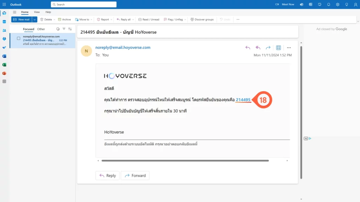The width and height of the screenshot is (360, 202).
Task: Click the select-all messages icon
Action: click(58, 29)
